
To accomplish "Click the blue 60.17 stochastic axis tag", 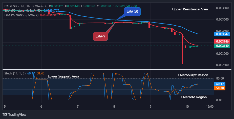I will 220,84.
